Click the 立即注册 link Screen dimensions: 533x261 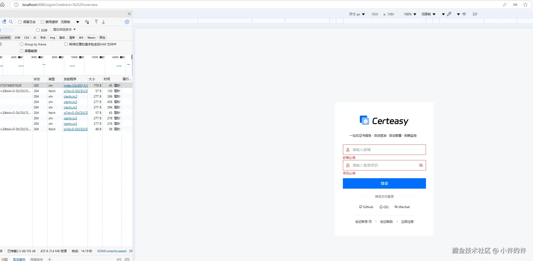[407, 222]
